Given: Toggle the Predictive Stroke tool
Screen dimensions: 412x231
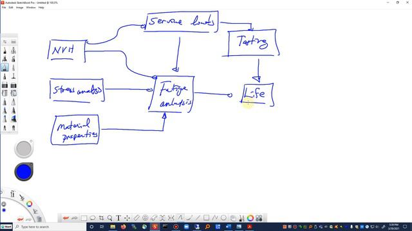Looking at the screenshot, I should click(x=189, y=218).
